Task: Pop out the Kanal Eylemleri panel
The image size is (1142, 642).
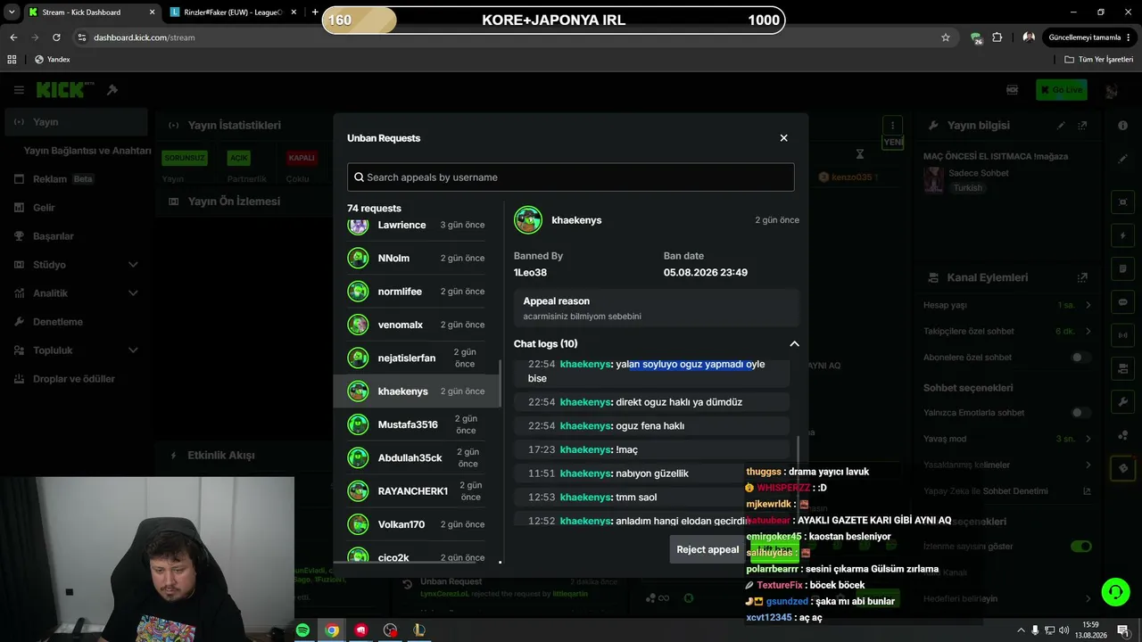Action: click(1082, 277)
